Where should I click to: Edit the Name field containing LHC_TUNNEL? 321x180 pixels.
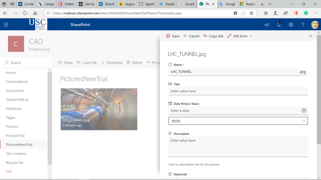(234, 72)
